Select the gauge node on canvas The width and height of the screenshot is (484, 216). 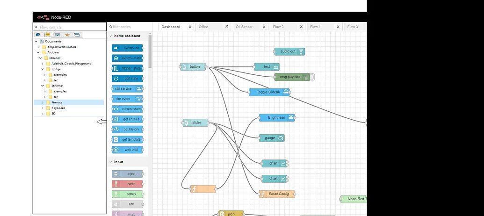[x=272, y=138]
